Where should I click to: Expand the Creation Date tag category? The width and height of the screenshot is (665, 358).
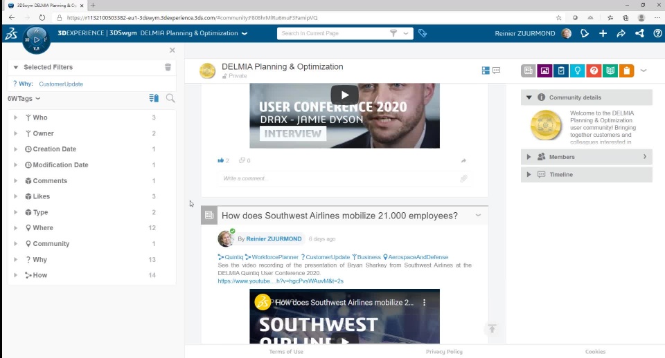point(15,149)
